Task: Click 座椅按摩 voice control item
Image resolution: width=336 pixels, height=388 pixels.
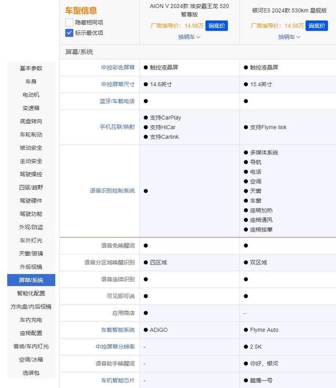Action: click(x=261, y=230)
